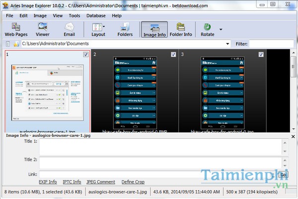Click the Title 1 text box
This screenshot has height=199, width=298.
[x=160, y=147]
